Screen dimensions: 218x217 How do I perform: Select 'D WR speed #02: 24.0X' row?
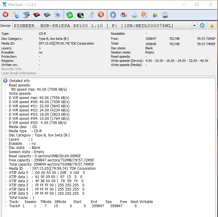pyautogui.click(x=39, y=110)
